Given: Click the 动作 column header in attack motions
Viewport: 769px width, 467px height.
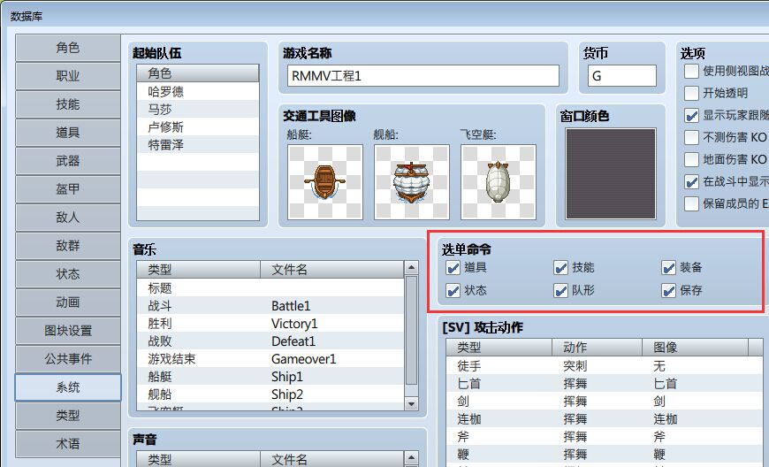Looking at the screenshot, I should click(598, 348).
